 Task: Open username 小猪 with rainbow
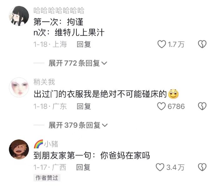coord(46,144)
